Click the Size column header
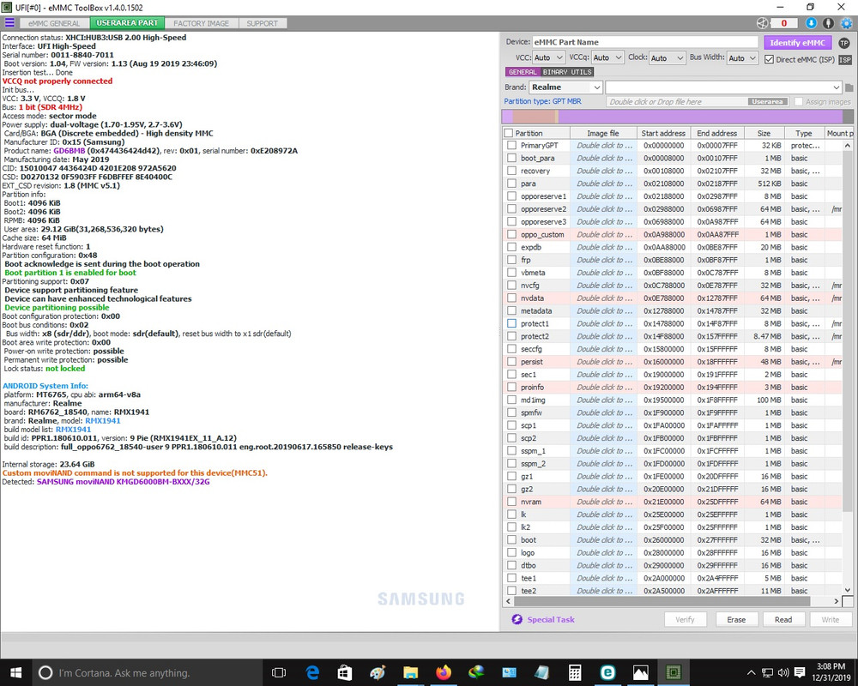The width and height of the screenshot is (858, 686). coord(764,133)
